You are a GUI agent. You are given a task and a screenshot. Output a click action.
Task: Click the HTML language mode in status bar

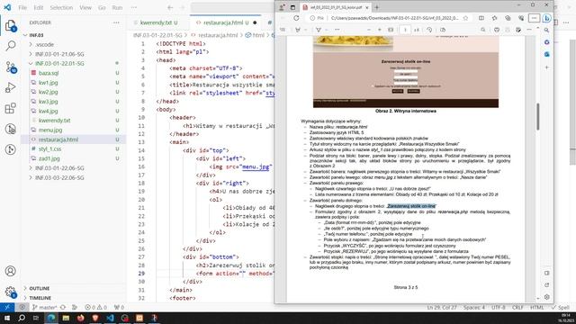coord(536,307)
